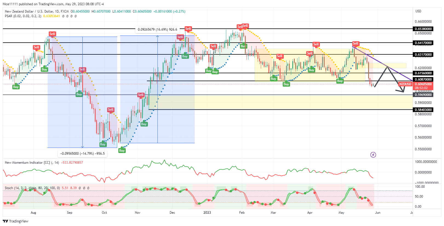Click the 0.63170000 horizontal line price label

(x=423, y=55)
